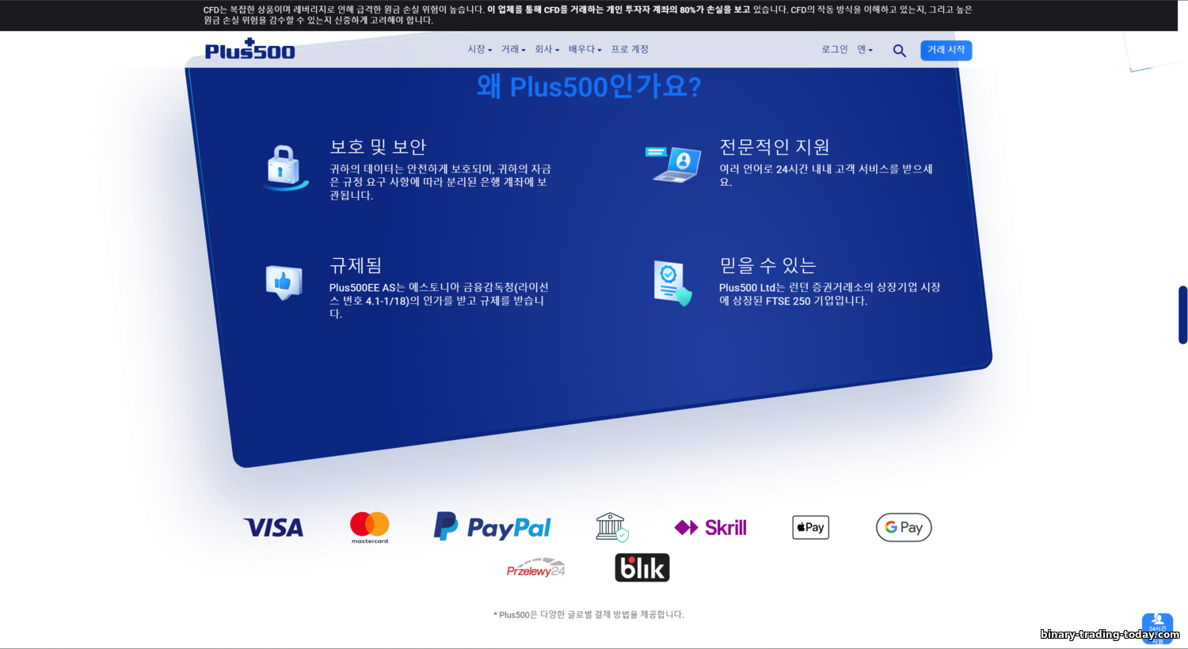Click the laptop support icon
The image size is (1188, 649).
673,164
